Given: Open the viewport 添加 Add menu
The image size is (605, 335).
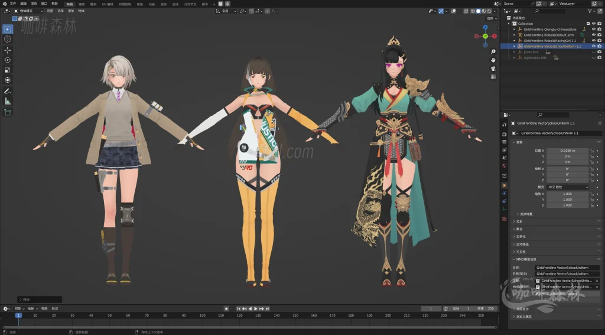Looking at the screenshot, I should pos(71,11).
